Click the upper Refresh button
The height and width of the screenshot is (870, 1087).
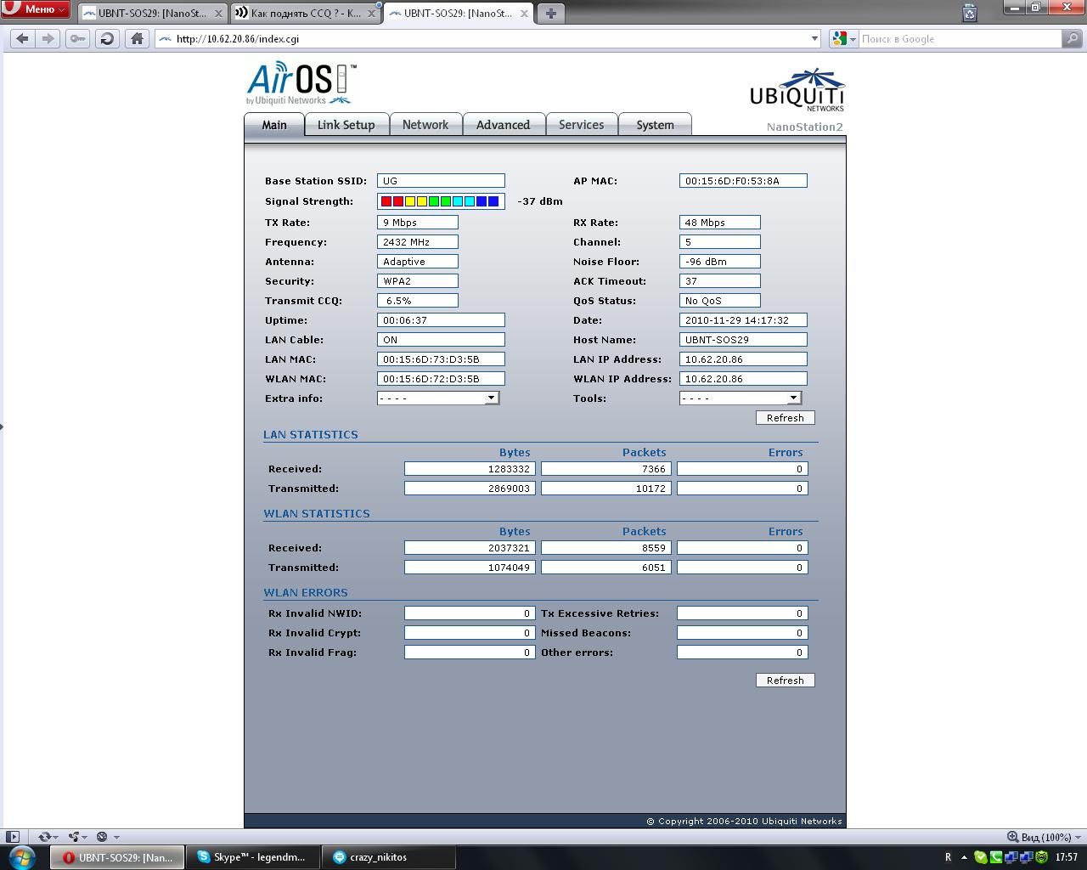(x=786, y=418)
